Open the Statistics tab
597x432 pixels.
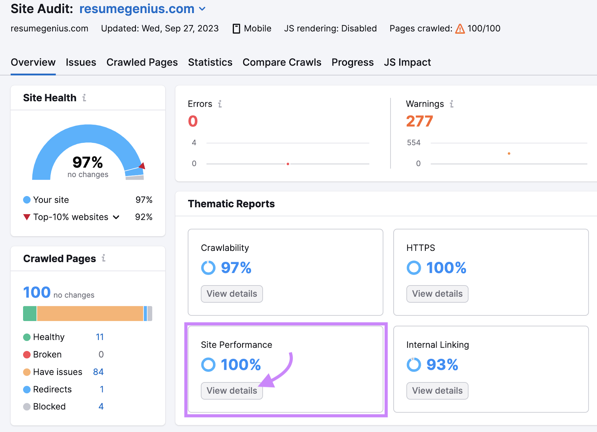pos(210,62)
